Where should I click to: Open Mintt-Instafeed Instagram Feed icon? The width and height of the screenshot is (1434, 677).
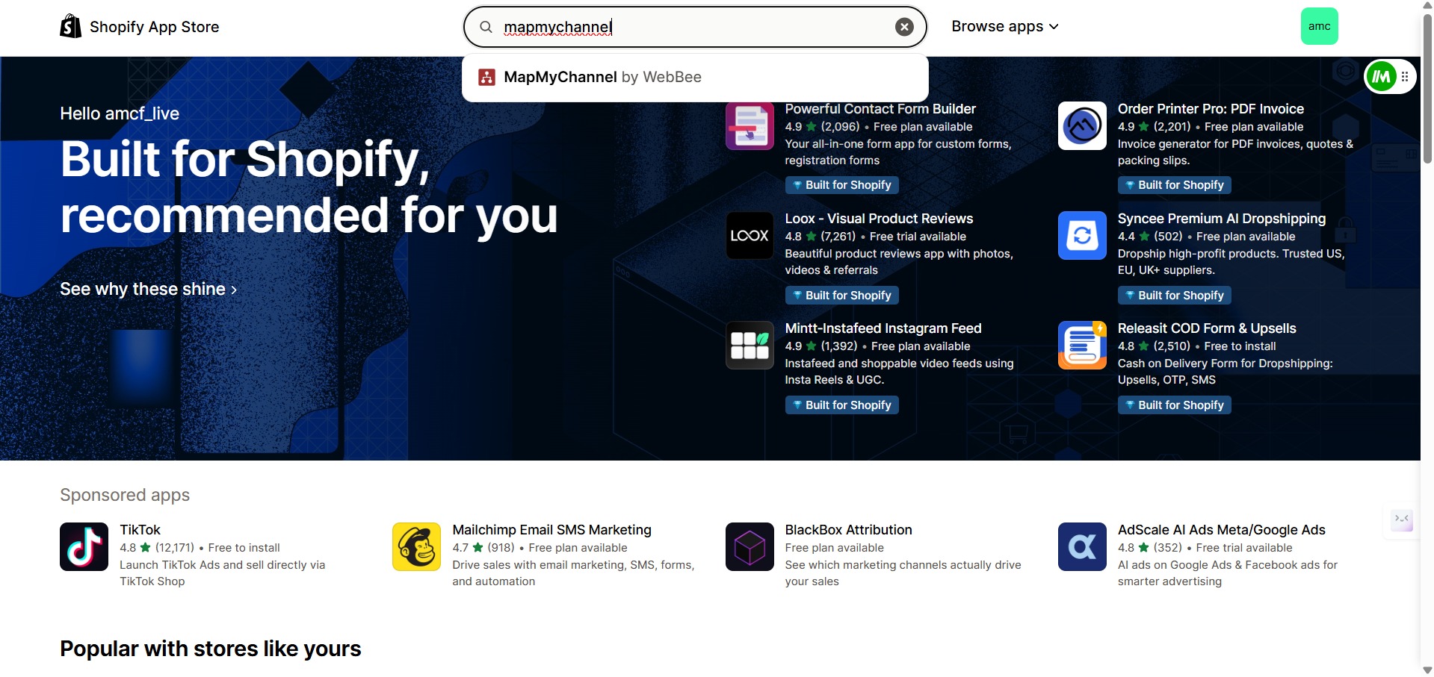pyautogui.click(x=750, y=346)
